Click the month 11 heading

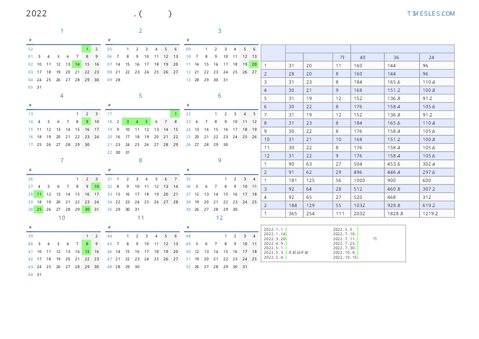click(141, 218)
